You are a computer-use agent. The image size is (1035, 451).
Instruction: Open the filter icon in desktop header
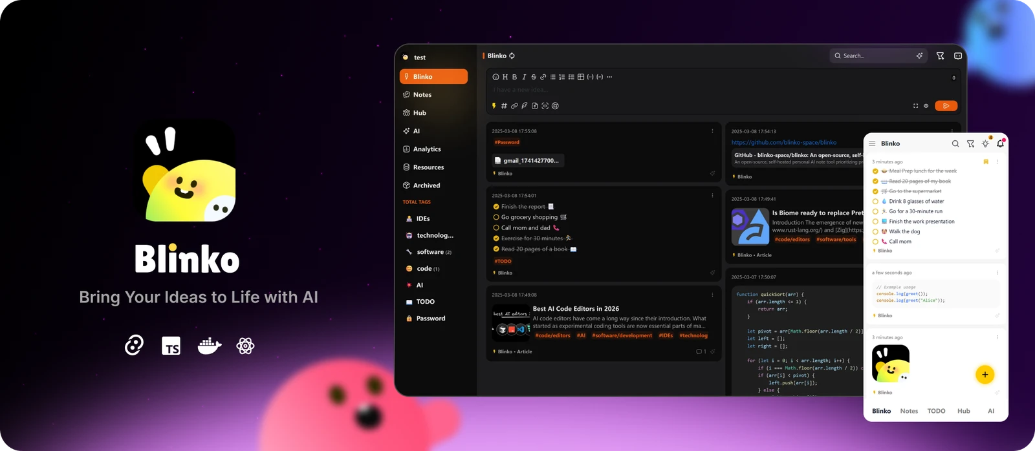point(941,56)
